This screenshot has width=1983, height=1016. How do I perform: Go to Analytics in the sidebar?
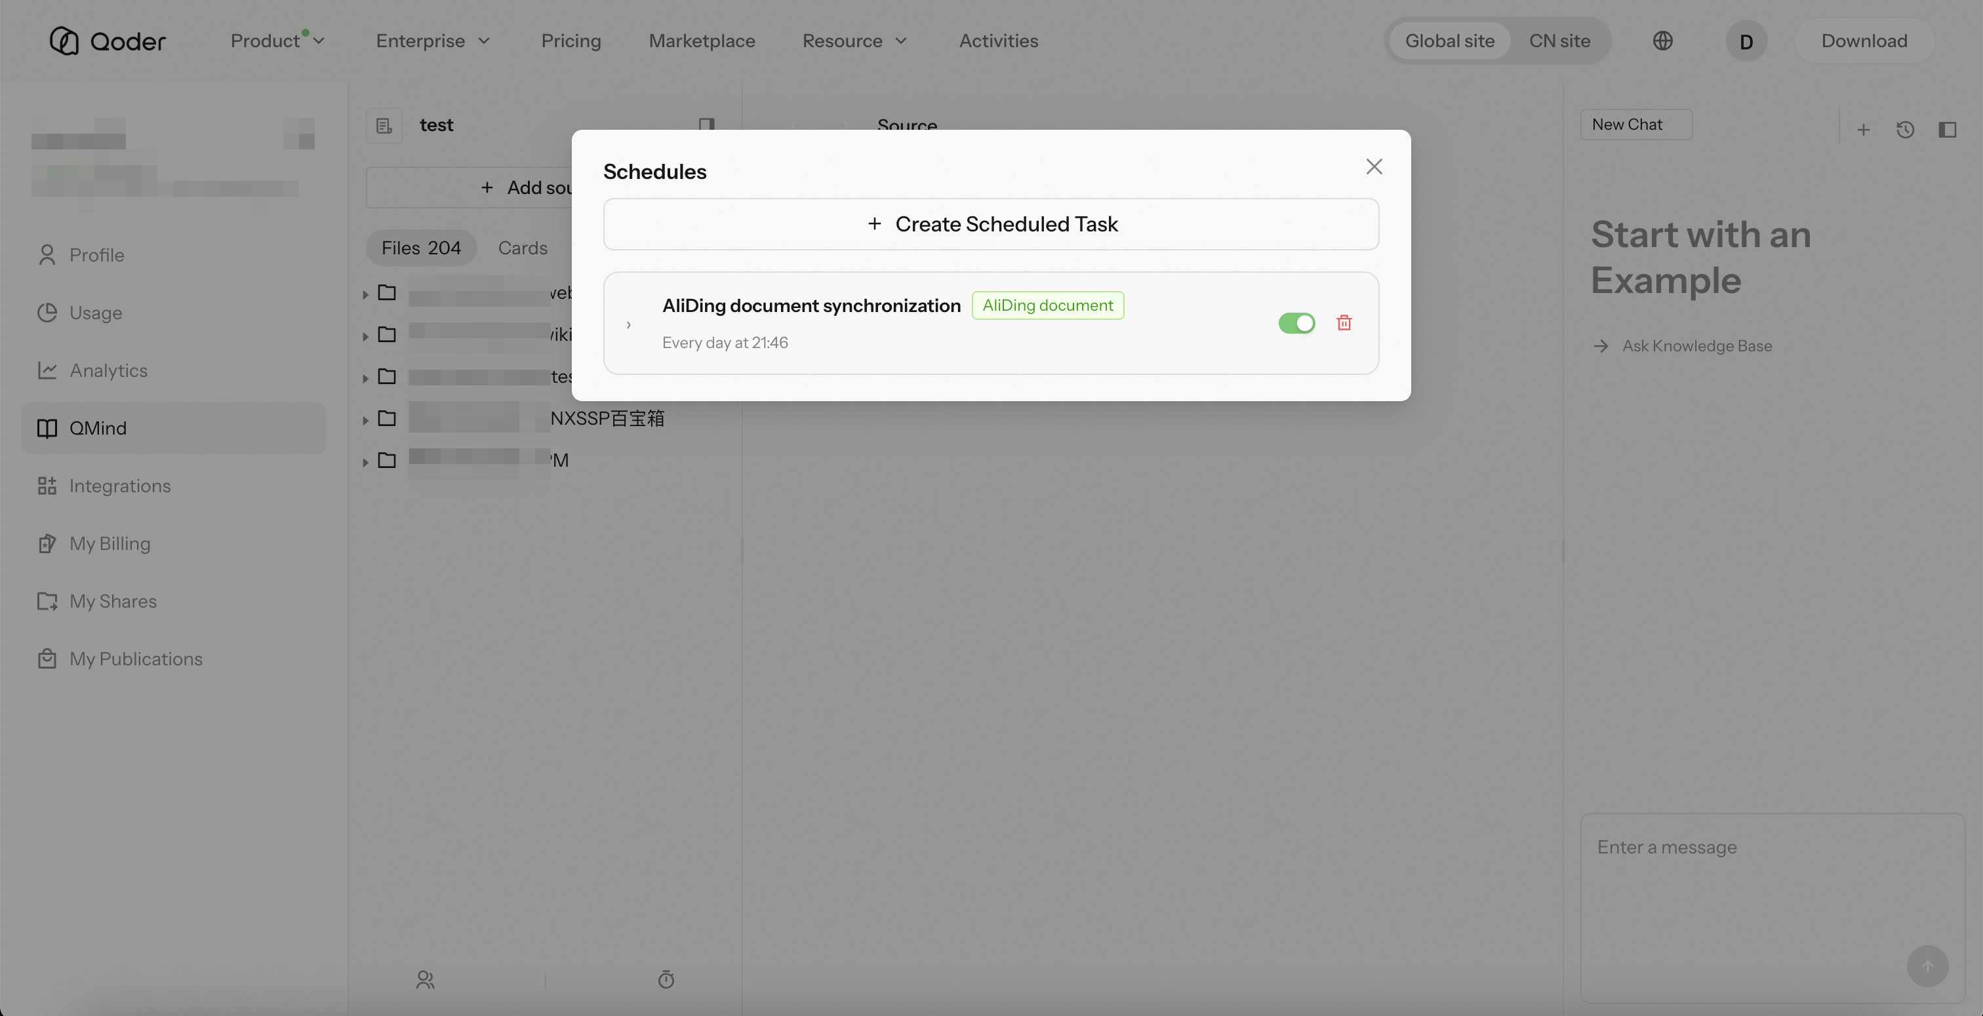173,370
